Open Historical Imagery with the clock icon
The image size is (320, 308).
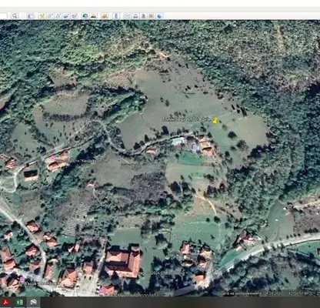[x=85, y=16]
